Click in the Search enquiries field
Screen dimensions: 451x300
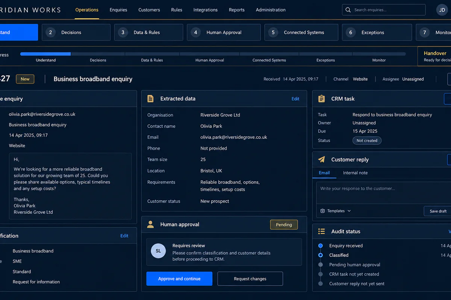[x=384, y=10]
